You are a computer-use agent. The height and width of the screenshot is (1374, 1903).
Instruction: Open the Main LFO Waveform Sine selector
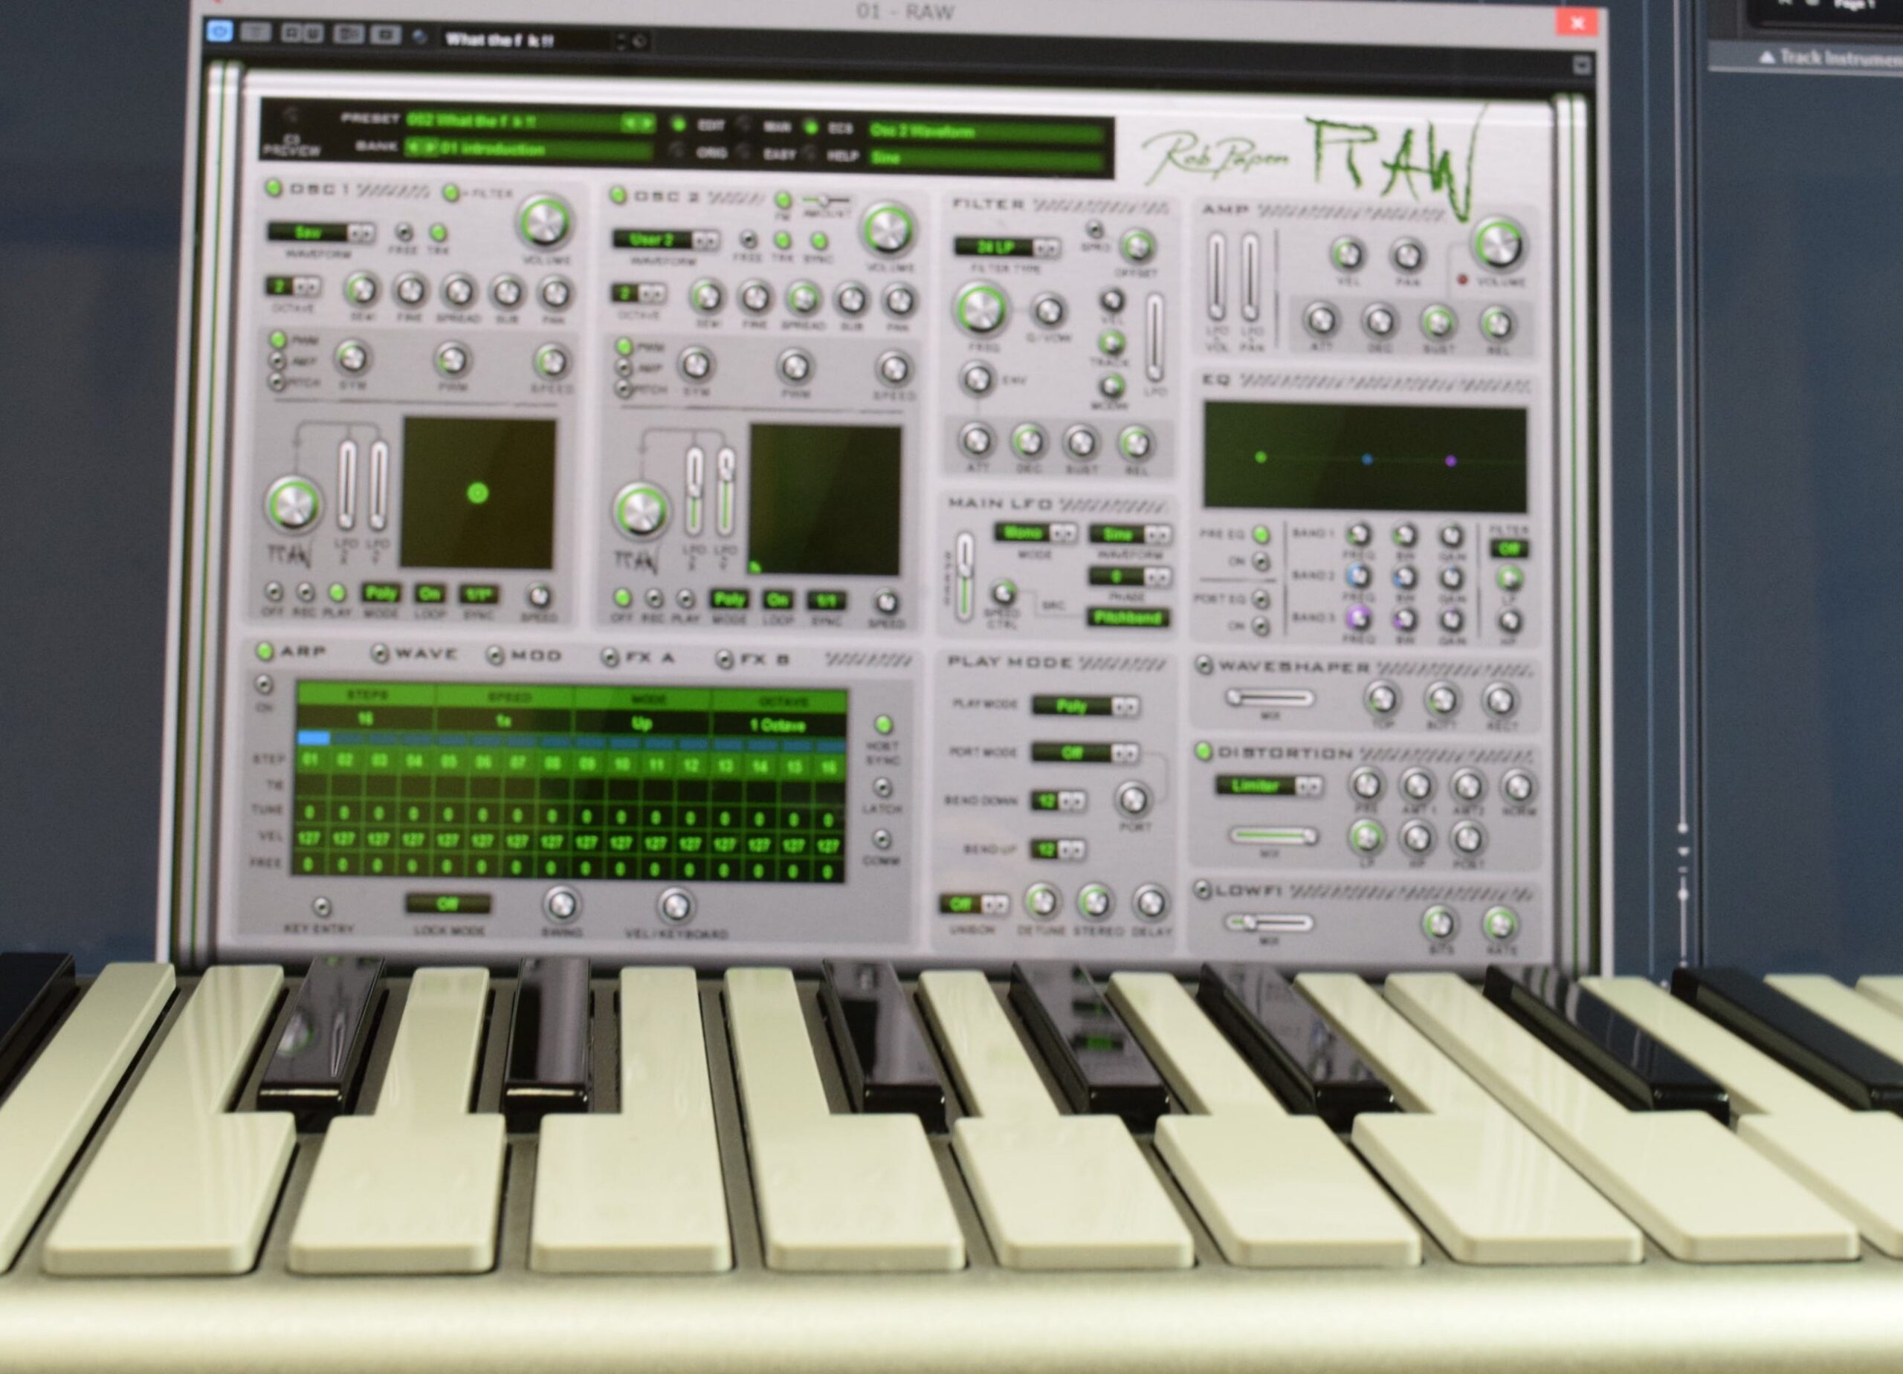(x=1129, y=534)
